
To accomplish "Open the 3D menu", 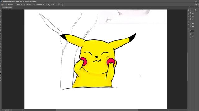I will pos(23,1).
